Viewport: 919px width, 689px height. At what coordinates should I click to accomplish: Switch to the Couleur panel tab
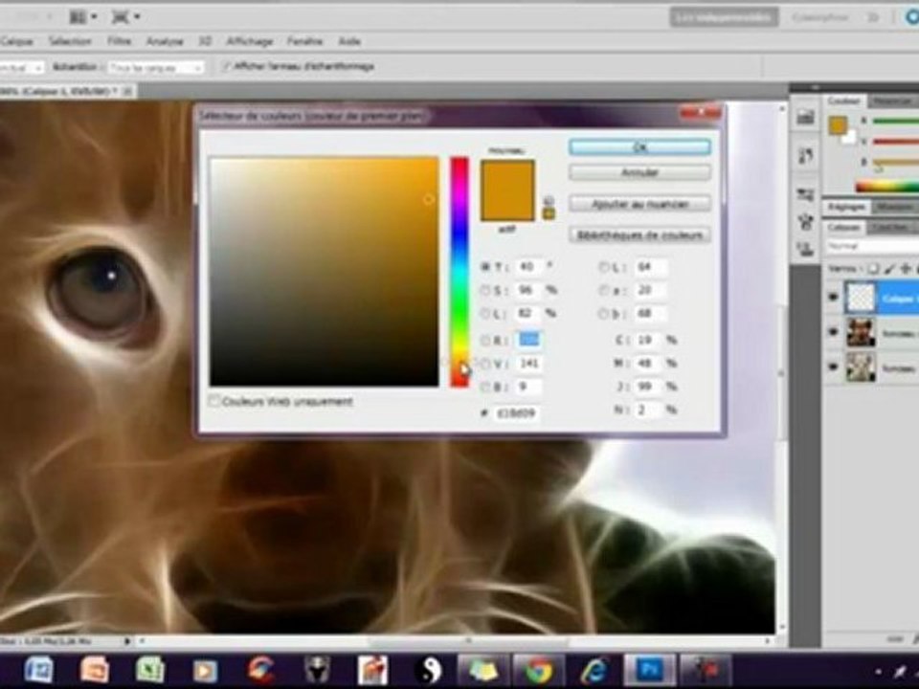coord(844,101)
